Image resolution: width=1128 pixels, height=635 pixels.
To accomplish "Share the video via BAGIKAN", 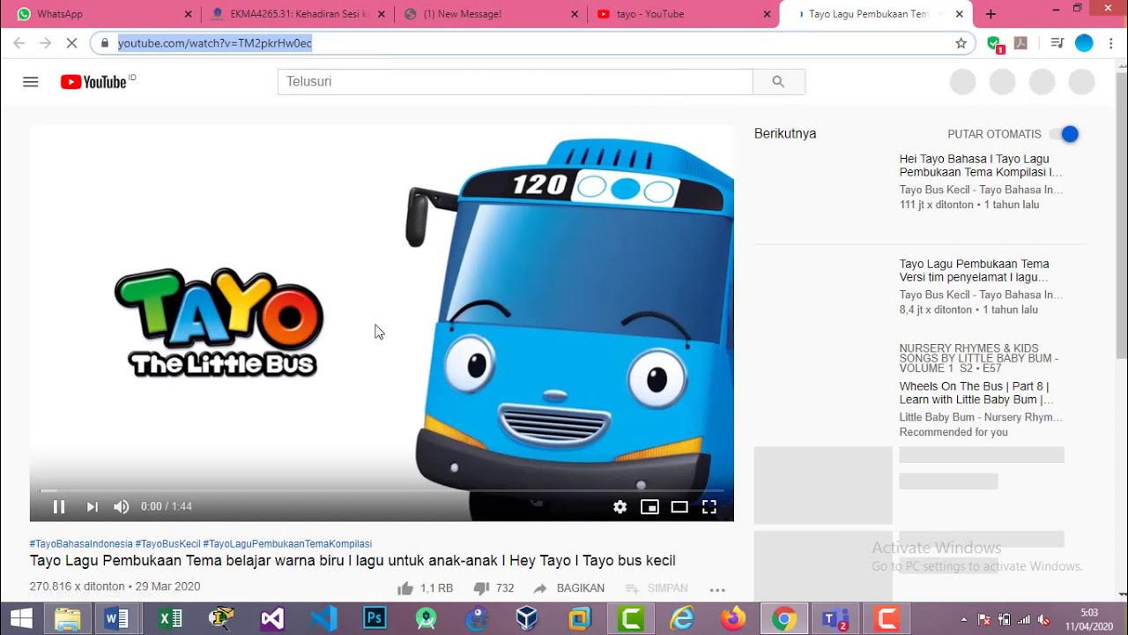I will tap(568, 588).
